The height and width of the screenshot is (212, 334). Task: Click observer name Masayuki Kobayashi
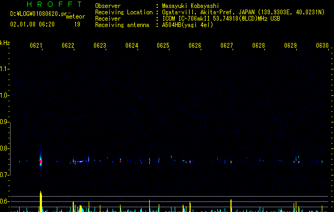[x=191, y=6]
